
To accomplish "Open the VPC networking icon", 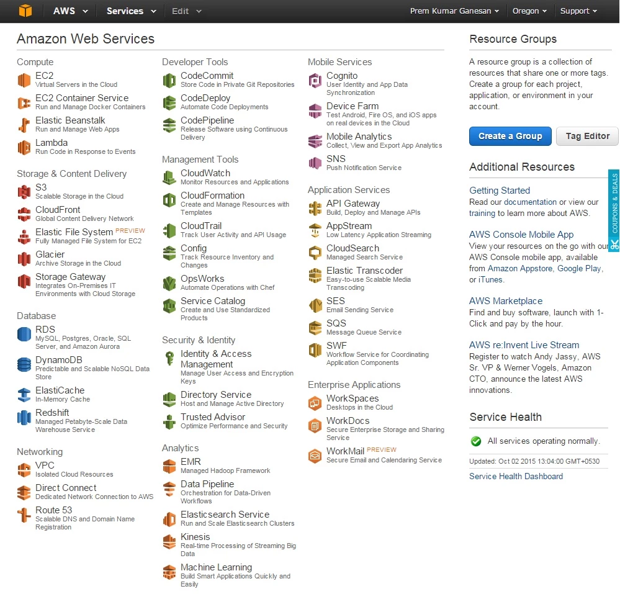I will click(24, 470).
